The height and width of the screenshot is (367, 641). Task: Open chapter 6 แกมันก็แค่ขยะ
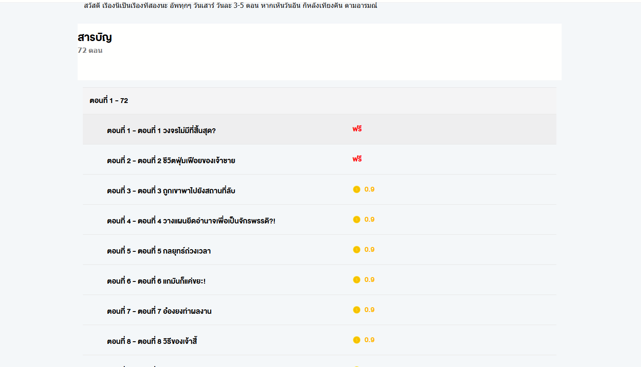coord(156,281)
